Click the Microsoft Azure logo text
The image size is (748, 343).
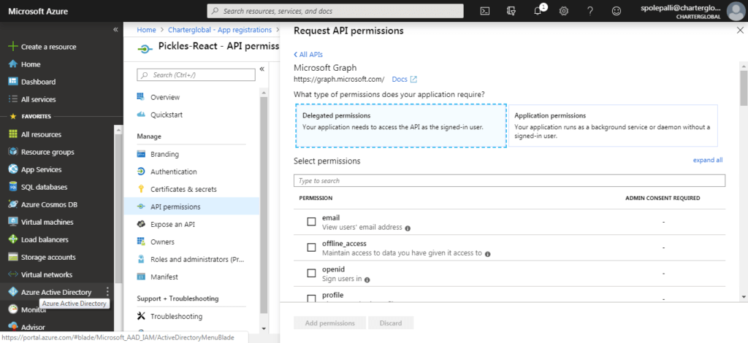click(38, 11)
